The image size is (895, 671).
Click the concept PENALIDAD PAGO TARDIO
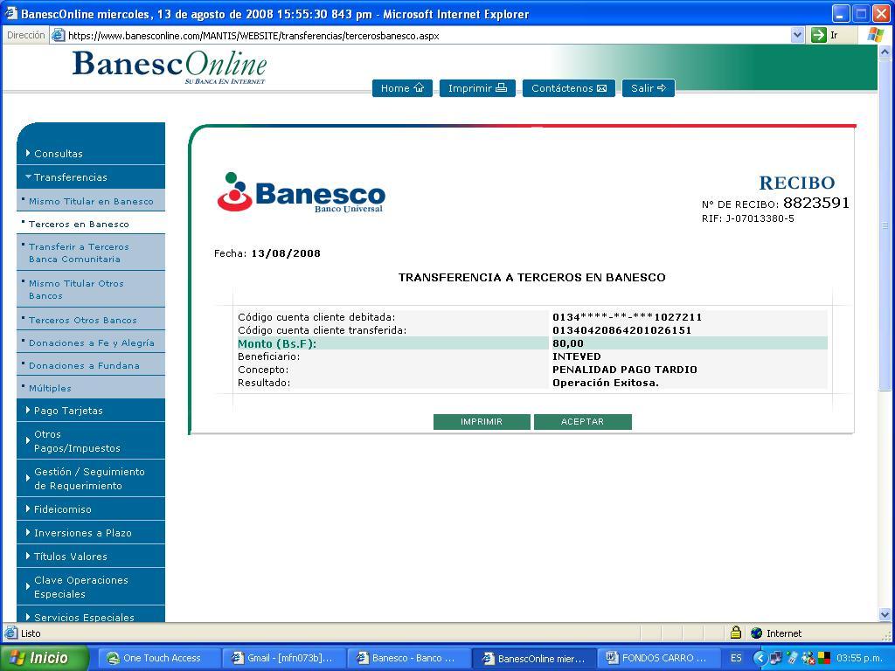[x=624, y=370]
